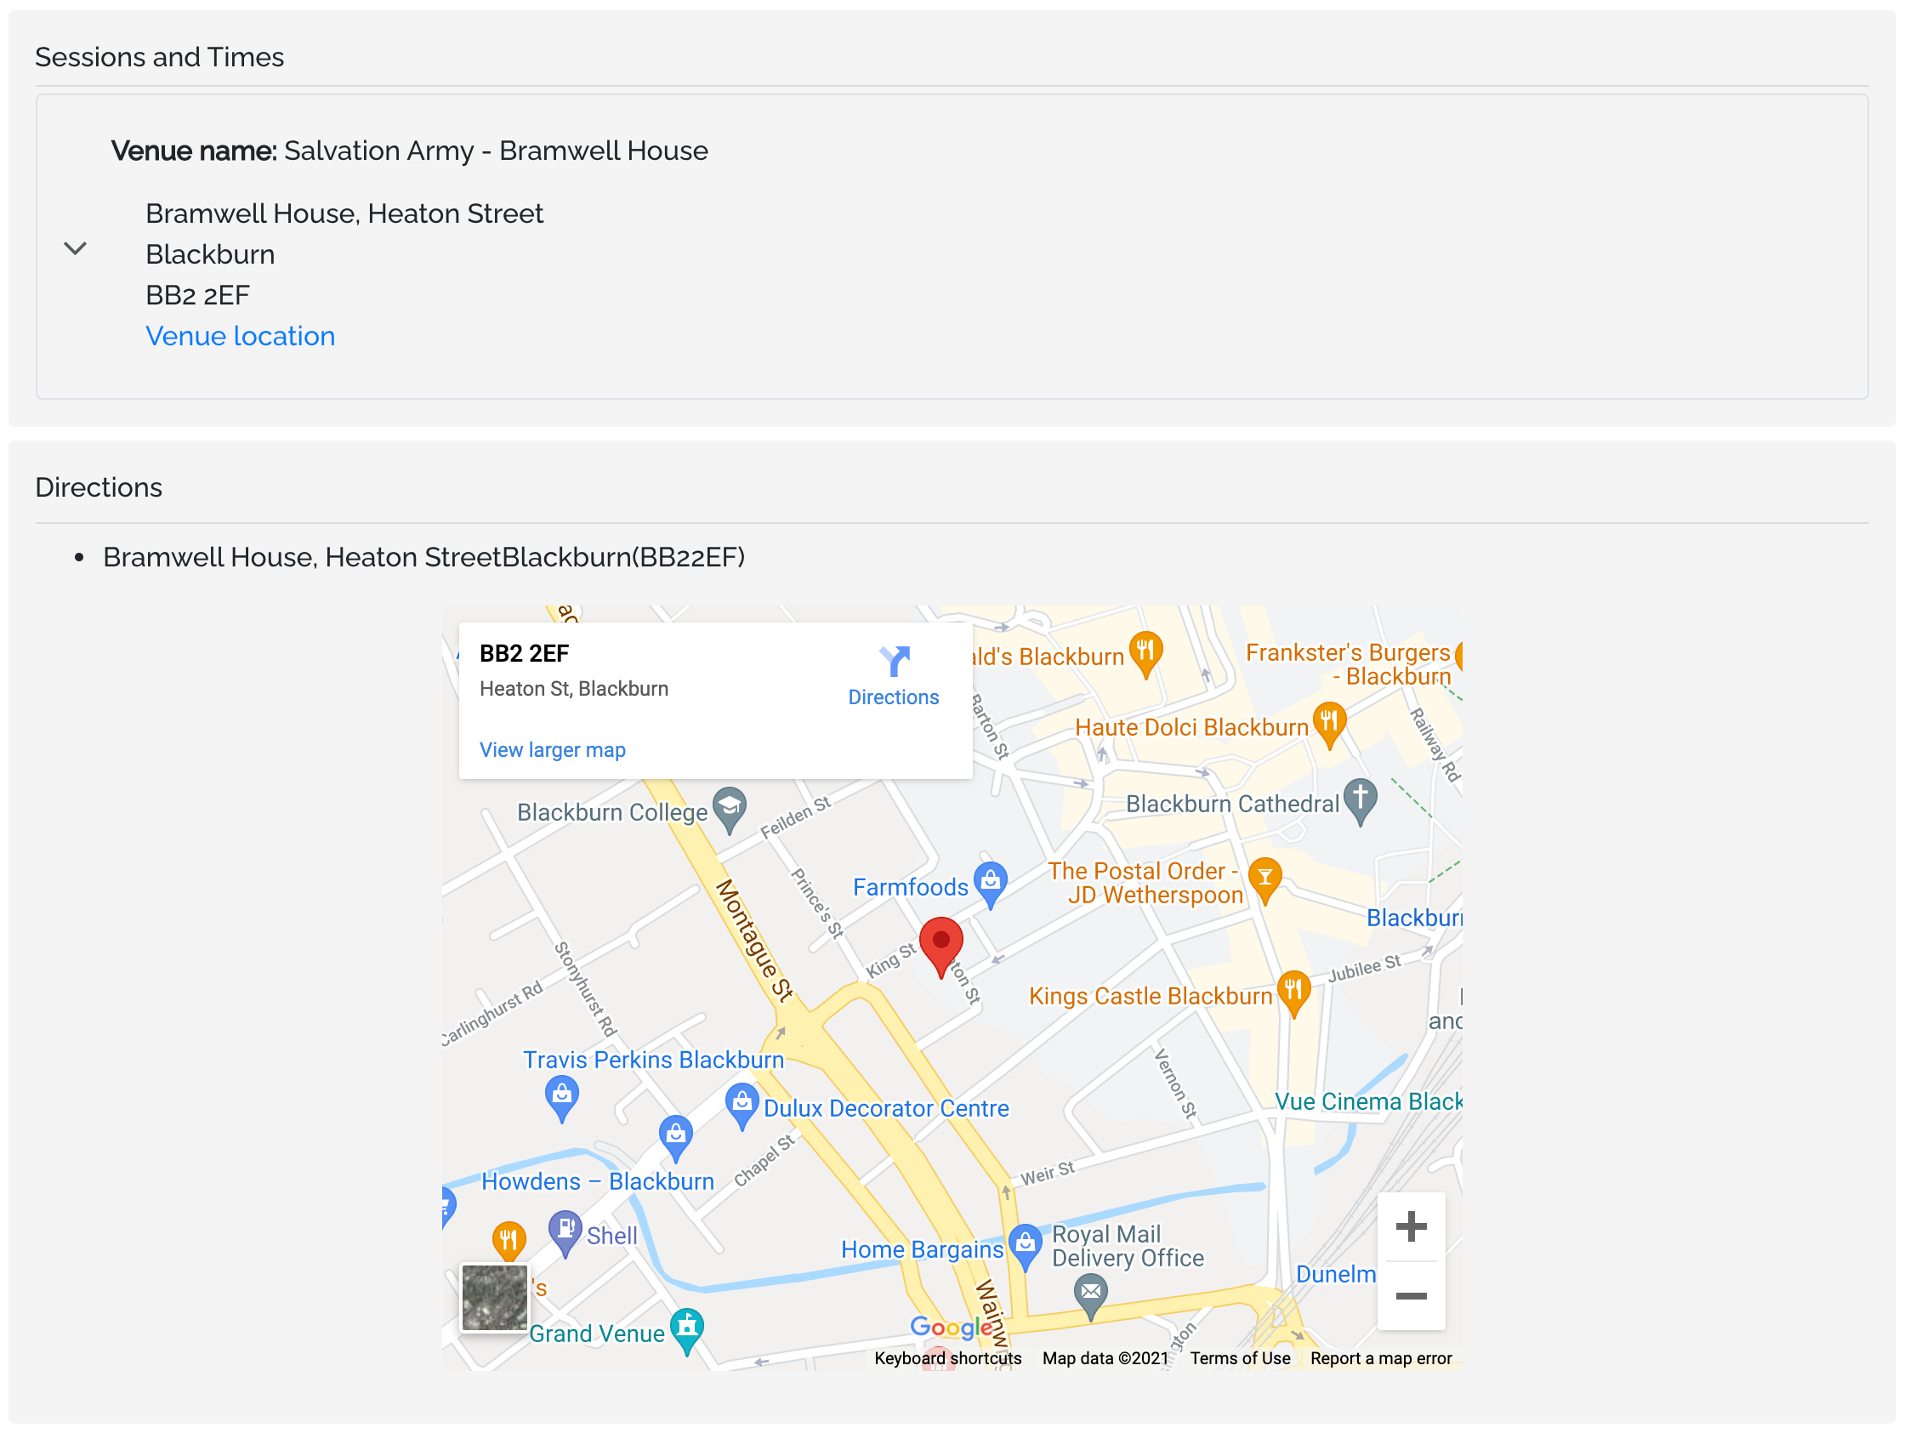
Task: Click the Stonyhurst Rd road label
Action: click(x=585, y=989)
